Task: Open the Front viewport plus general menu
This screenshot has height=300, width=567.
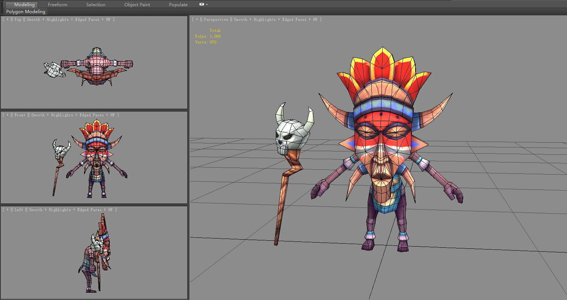Action: click(7, 115)
